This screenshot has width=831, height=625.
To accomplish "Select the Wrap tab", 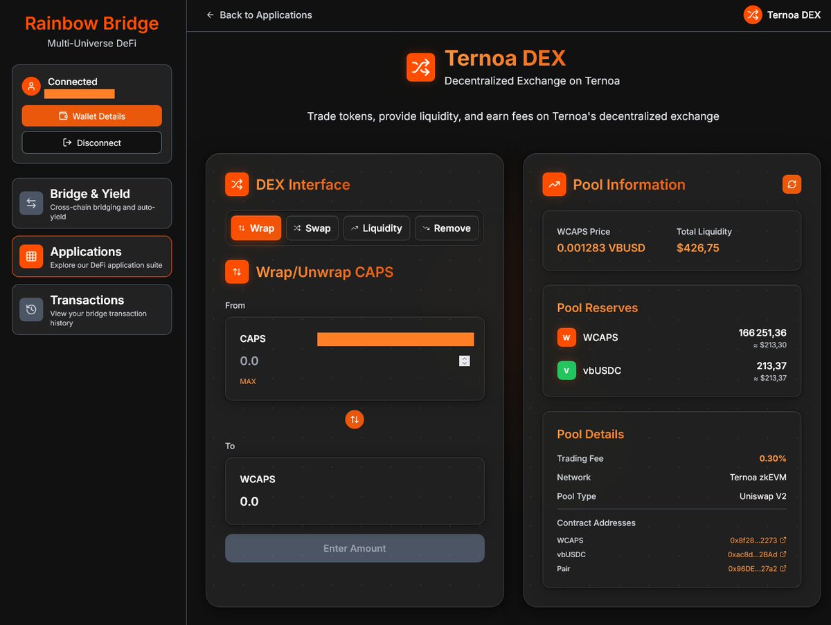I will click(256, 228).
